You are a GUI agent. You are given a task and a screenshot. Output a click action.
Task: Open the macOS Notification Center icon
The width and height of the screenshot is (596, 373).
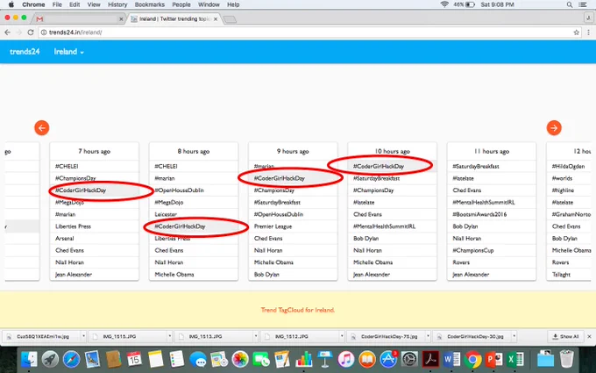(x=583, y=4)
